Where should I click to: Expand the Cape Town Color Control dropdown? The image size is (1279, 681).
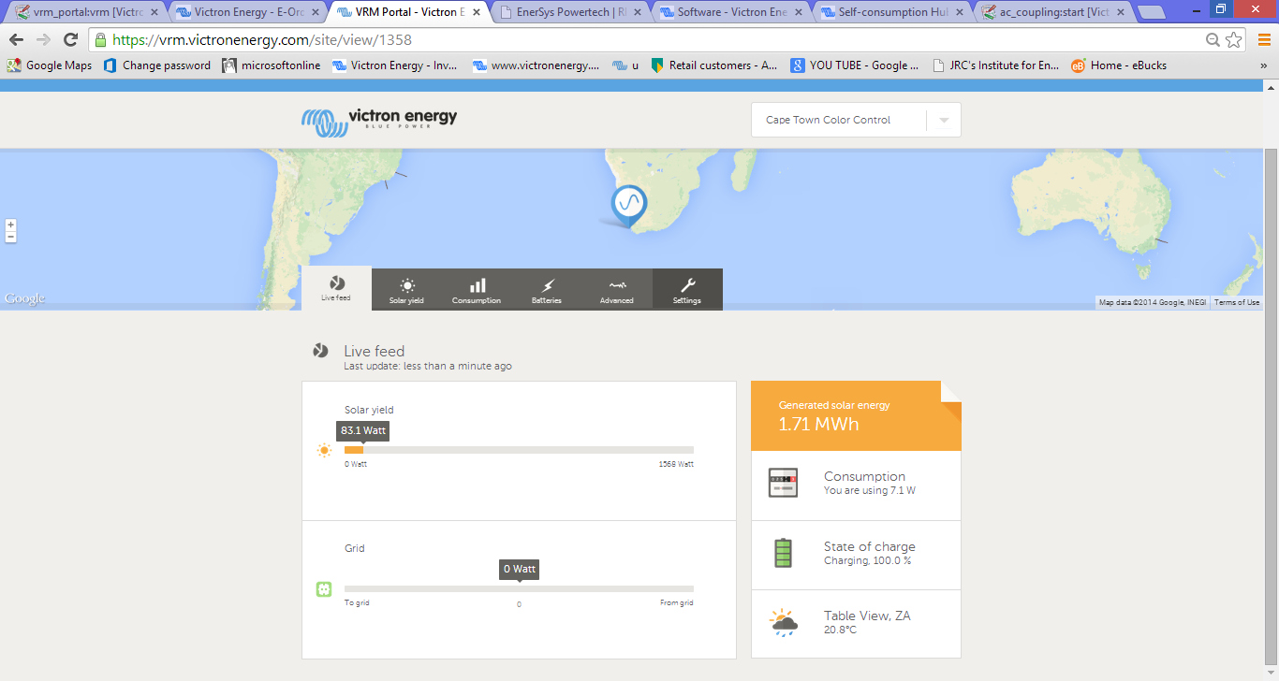[x=944, y=121]
